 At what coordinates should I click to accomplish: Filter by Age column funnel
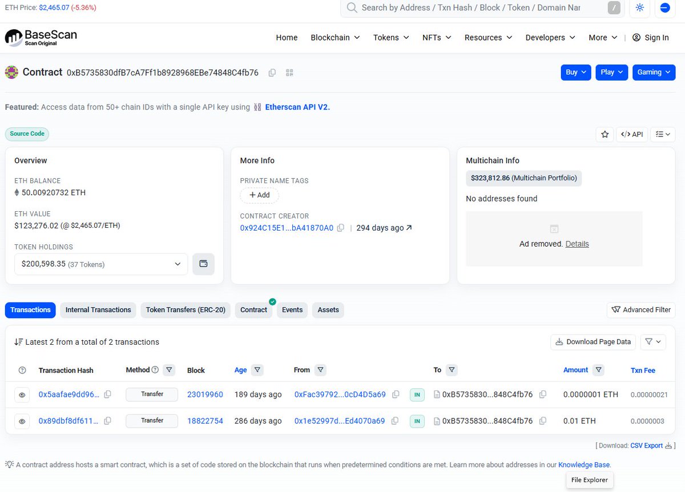click(x=257, y=370)
